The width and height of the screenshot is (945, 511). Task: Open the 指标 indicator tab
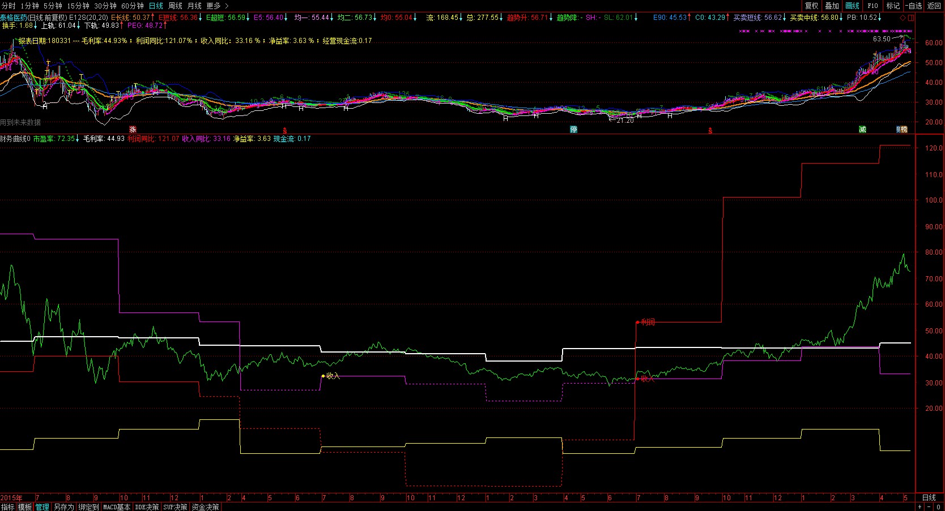pos(8,507)
